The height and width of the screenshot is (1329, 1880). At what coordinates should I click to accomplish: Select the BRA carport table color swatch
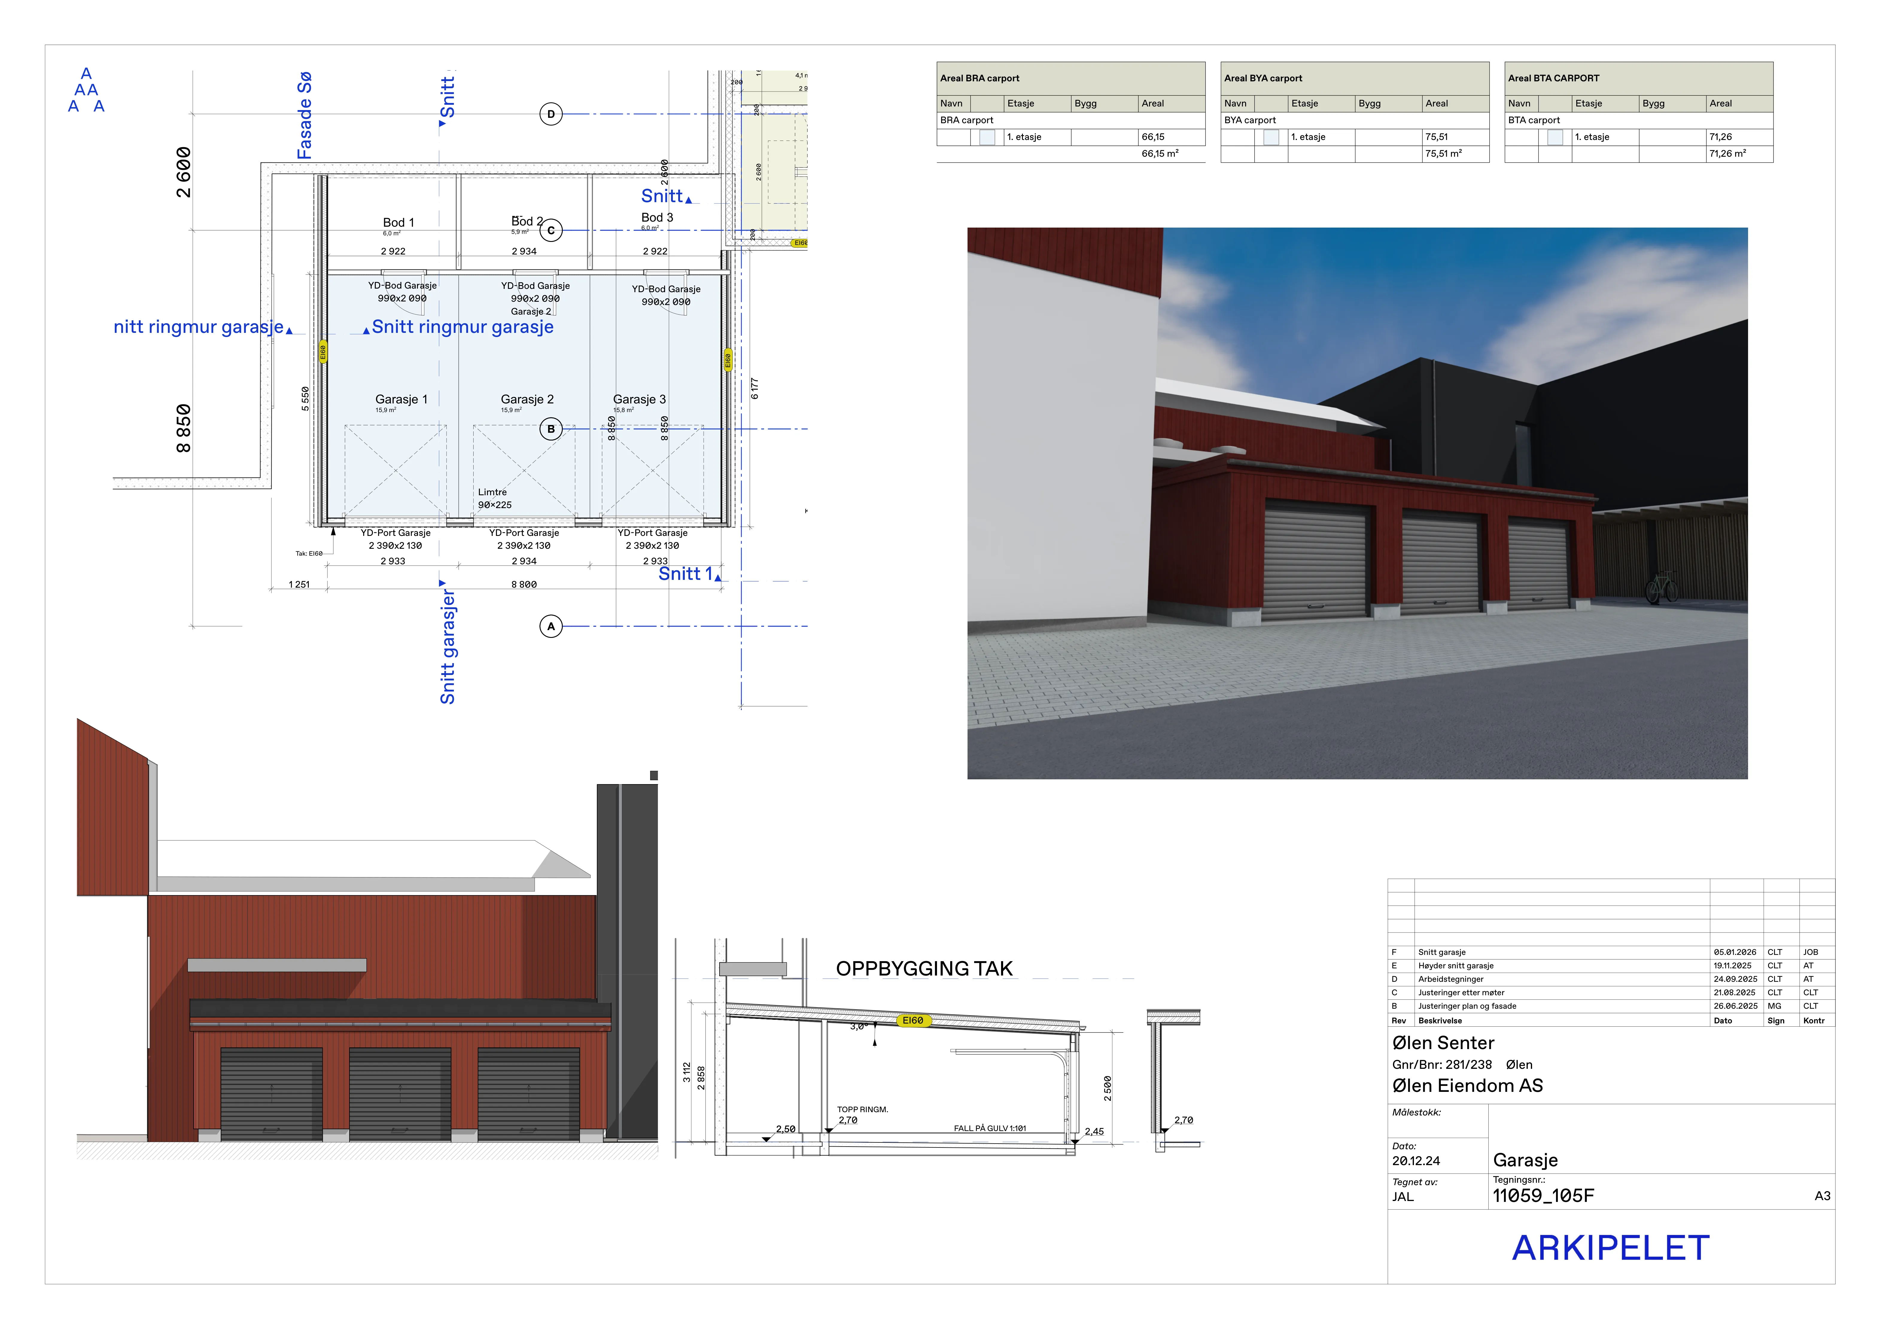point(988,138)
